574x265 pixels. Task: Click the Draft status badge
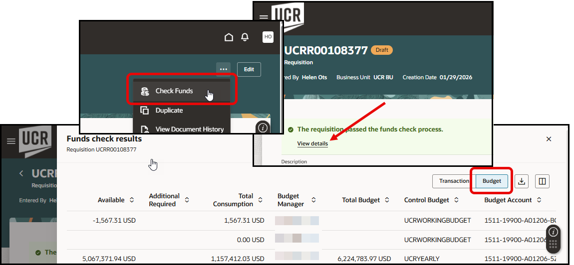[382, 50]
